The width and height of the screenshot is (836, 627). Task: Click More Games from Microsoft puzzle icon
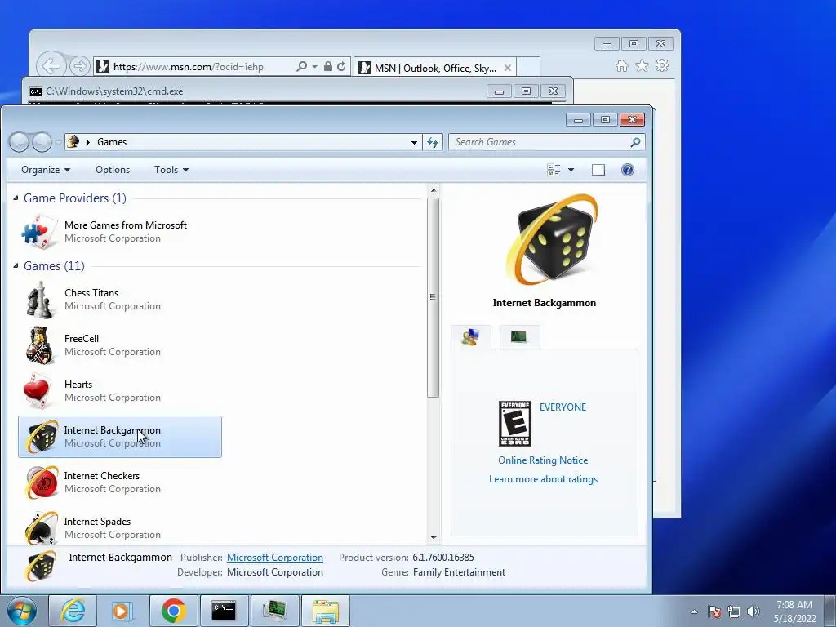coord(39,232)
